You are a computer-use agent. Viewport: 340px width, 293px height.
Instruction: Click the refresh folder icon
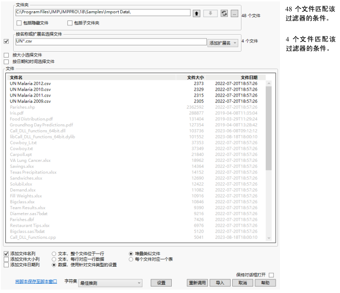[224, 14]
